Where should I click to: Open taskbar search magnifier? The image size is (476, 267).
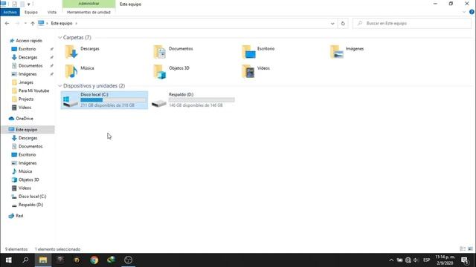pos(25,260)
